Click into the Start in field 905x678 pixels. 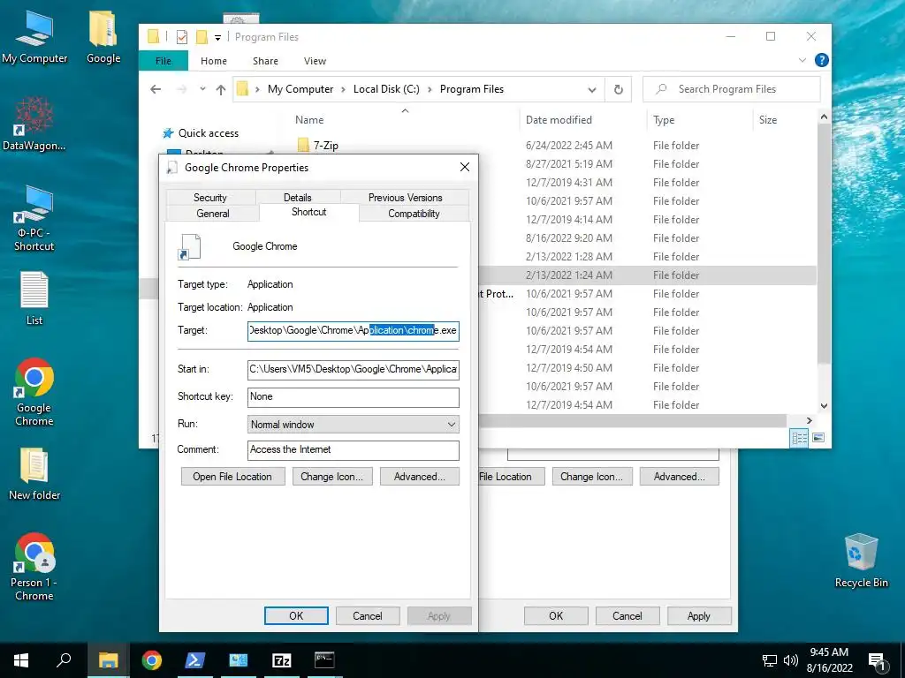(354, 370)
